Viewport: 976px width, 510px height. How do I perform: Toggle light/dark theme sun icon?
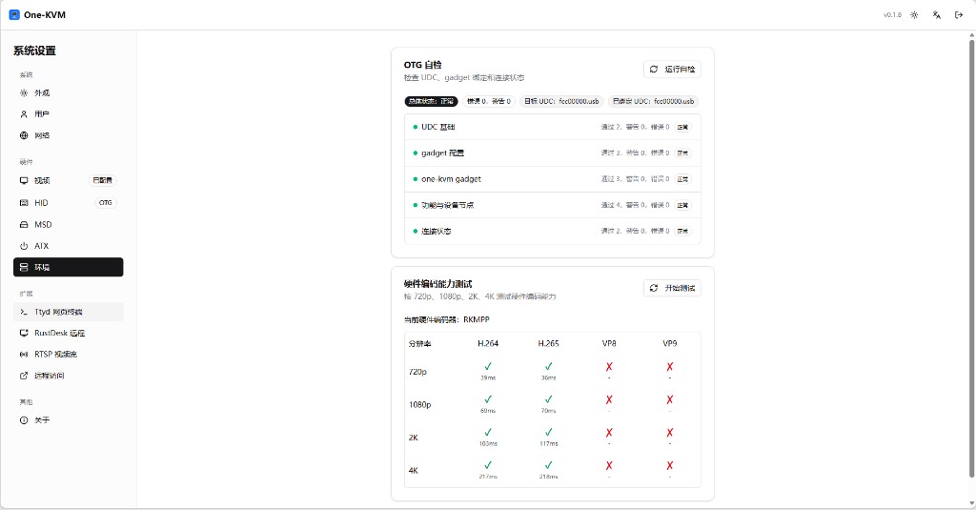pyautogui.click(x=915, y=15)
